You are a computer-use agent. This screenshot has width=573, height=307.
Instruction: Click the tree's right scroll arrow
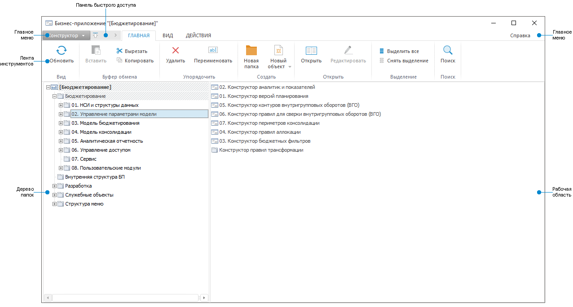[x=204, y=298]
